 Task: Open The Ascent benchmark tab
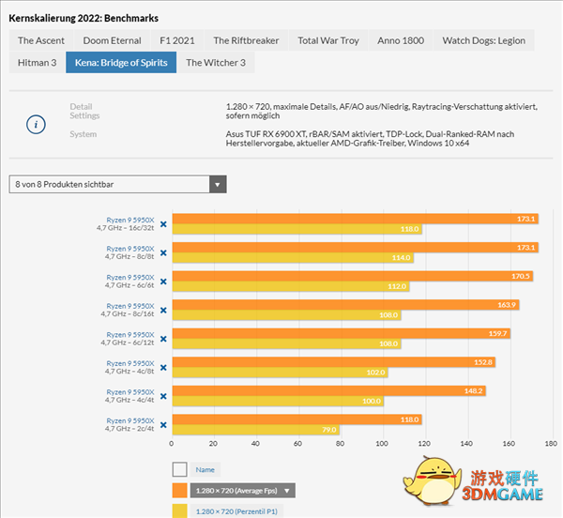(41, 40)
